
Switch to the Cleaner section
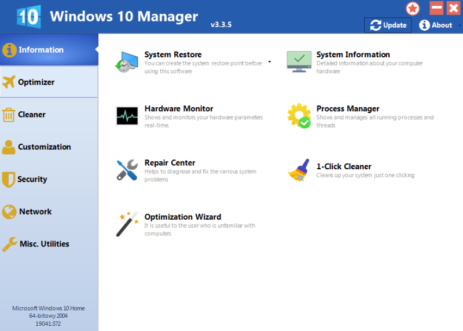point(49,114)
